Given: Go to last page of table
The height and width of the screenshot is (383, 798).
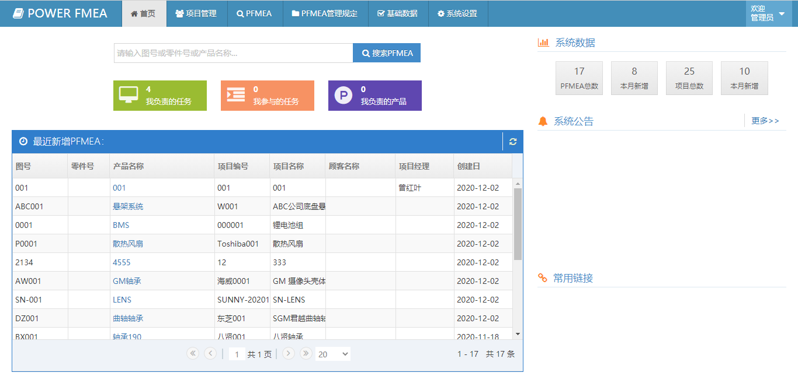Looking at the screenshot, I should coord(306,353).
